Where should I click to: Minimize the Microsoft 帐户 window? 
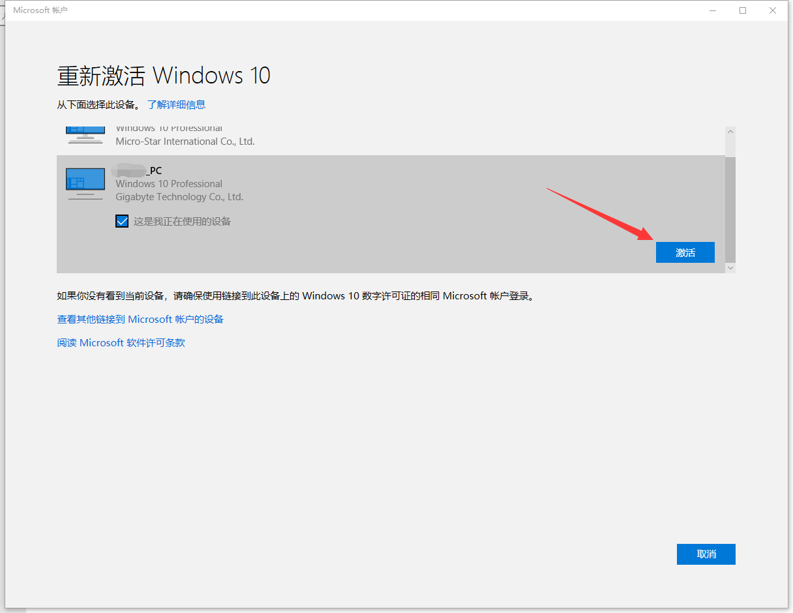click(x=713, y=10)
